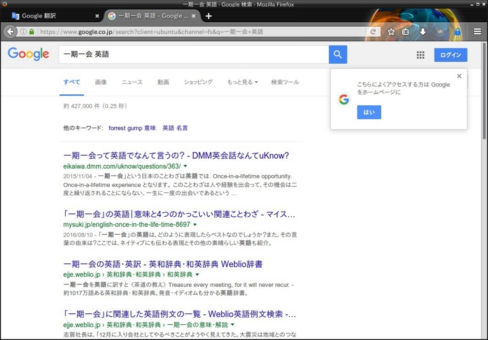This screenshot has height=340, width=488.
Task: Open the bookmarks list icon
Action: pyautogui.click(x=406, y=32)
